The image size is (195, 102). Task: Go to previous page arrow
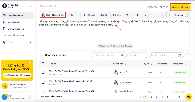140,97
